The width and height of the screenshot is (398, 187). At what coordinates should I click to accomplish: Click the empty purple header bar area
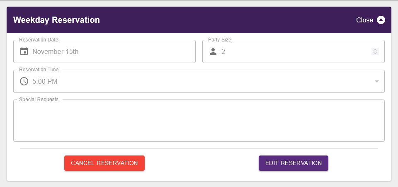pos(228,20)
